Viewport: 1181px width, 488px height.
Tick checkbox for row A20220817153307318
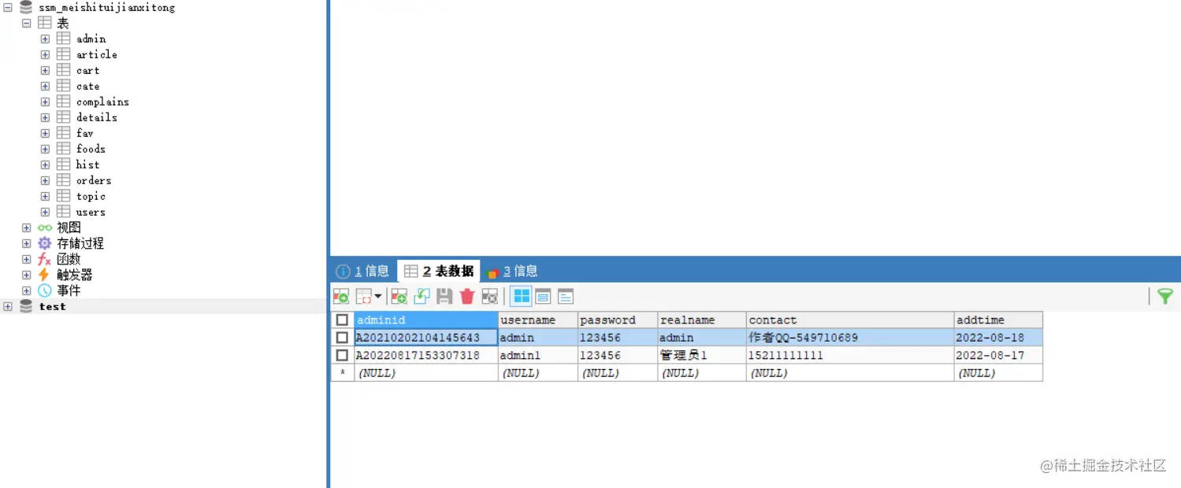tap(342, 355)
